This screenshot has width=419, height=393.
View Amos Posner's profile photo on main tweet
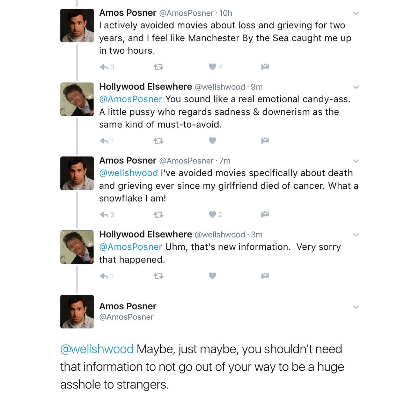click(77, 312)
